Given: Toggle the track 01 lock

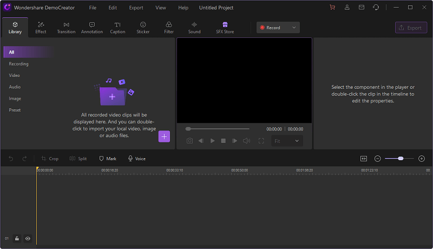Looking at the screenshot, I should pyautogui.click(x=17, y=239).
